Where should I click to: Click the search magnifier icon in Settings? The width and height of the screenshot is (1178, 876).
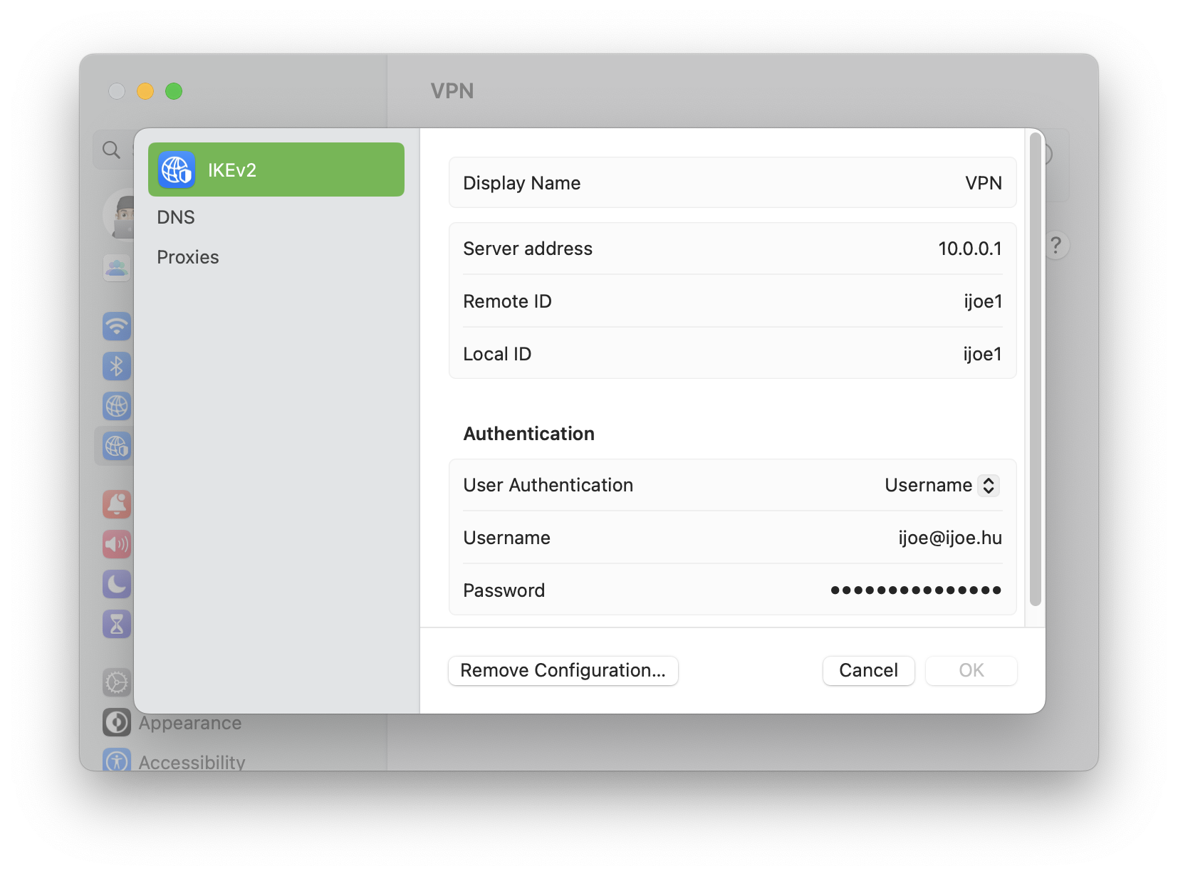111,150
